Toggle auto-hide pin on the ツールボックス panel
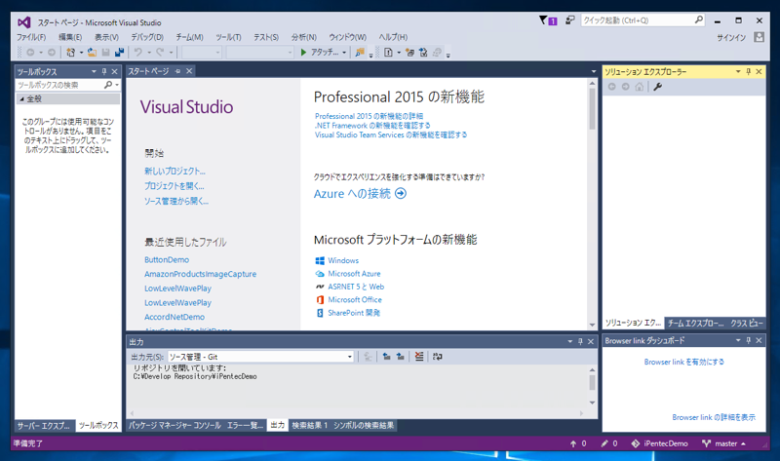Screen dimensions: 780x461 (104, 71)
